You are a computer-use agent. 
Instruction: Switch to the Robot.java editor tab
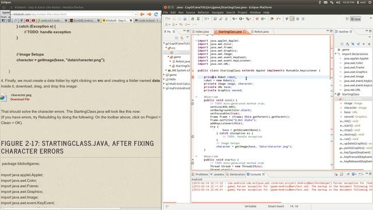[261, 32]
